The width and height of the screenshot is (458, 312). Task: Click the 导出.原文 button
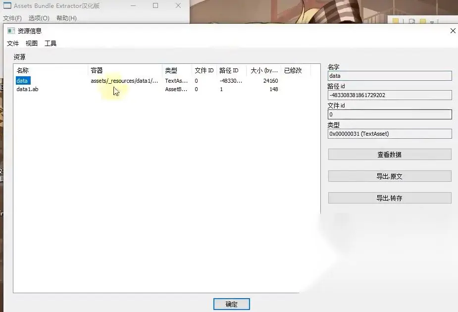pos(390,176)
